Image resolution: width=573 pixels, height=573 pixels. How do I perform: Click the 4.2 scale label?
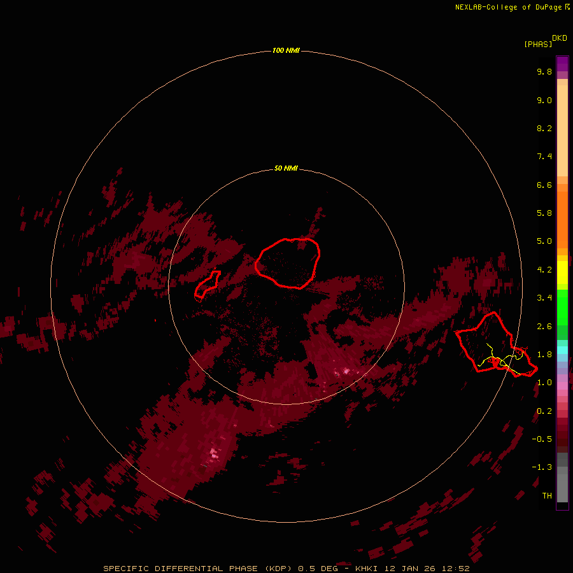(x=544, y=270)
